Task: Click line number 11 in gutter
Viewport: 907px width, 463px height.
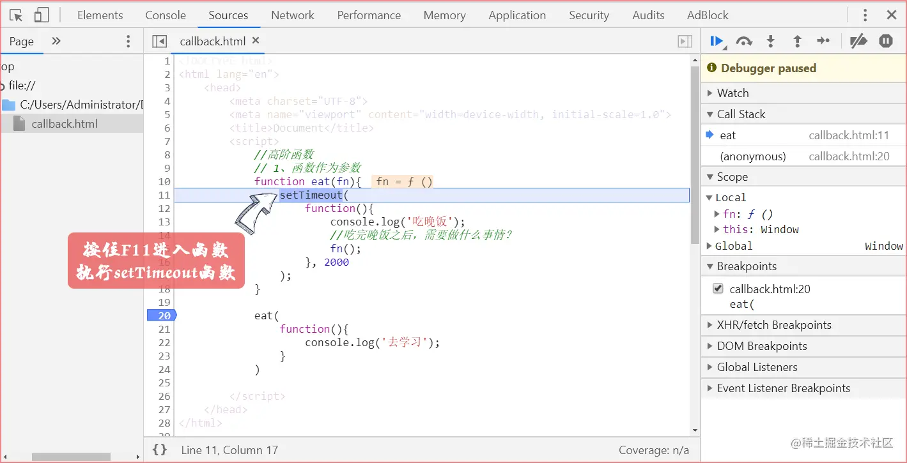Action: click(x=164, y=195)
